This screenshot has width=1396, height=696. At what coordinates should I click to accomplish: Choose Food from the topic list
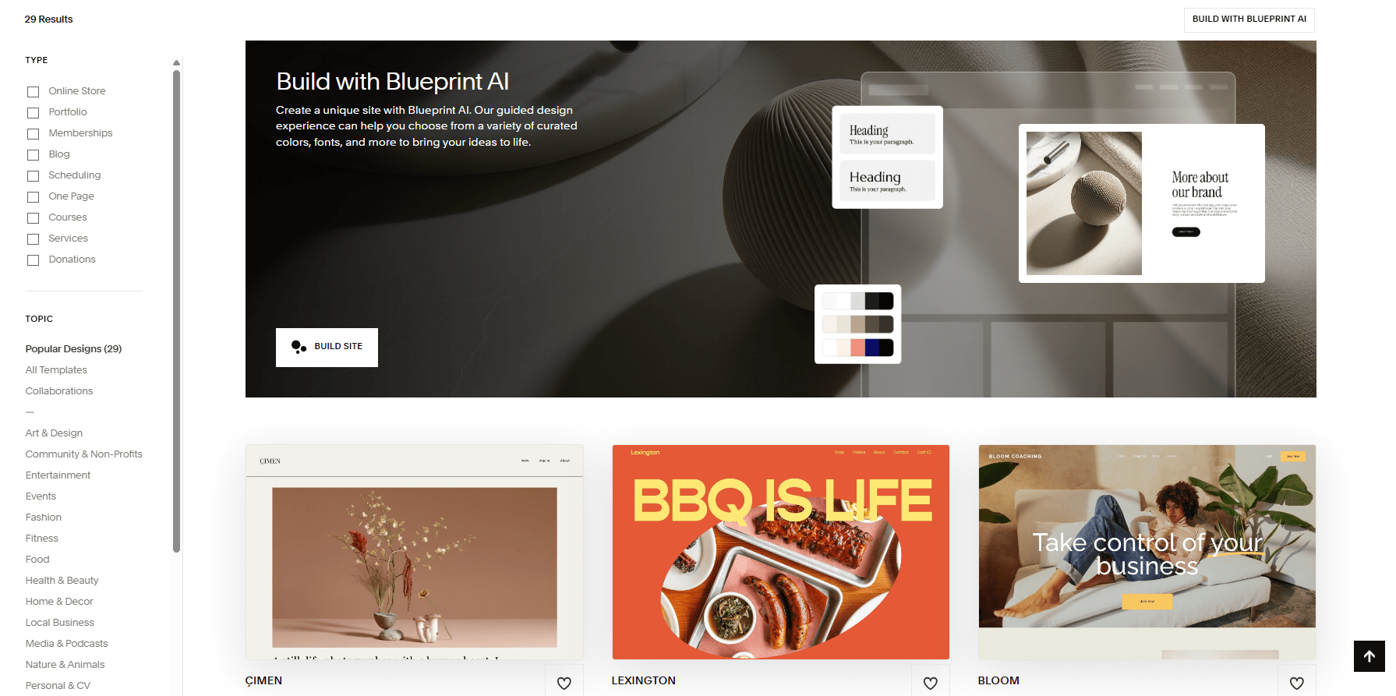[x=37, y=560]
